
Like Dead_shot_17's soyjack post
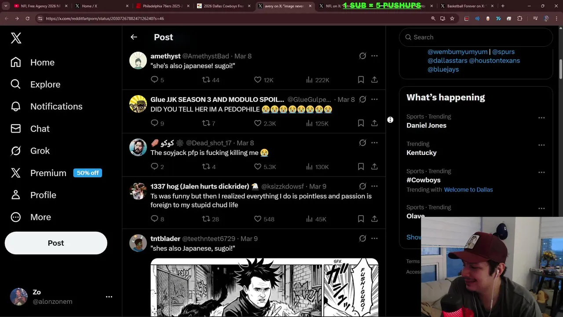pos(258,166)
